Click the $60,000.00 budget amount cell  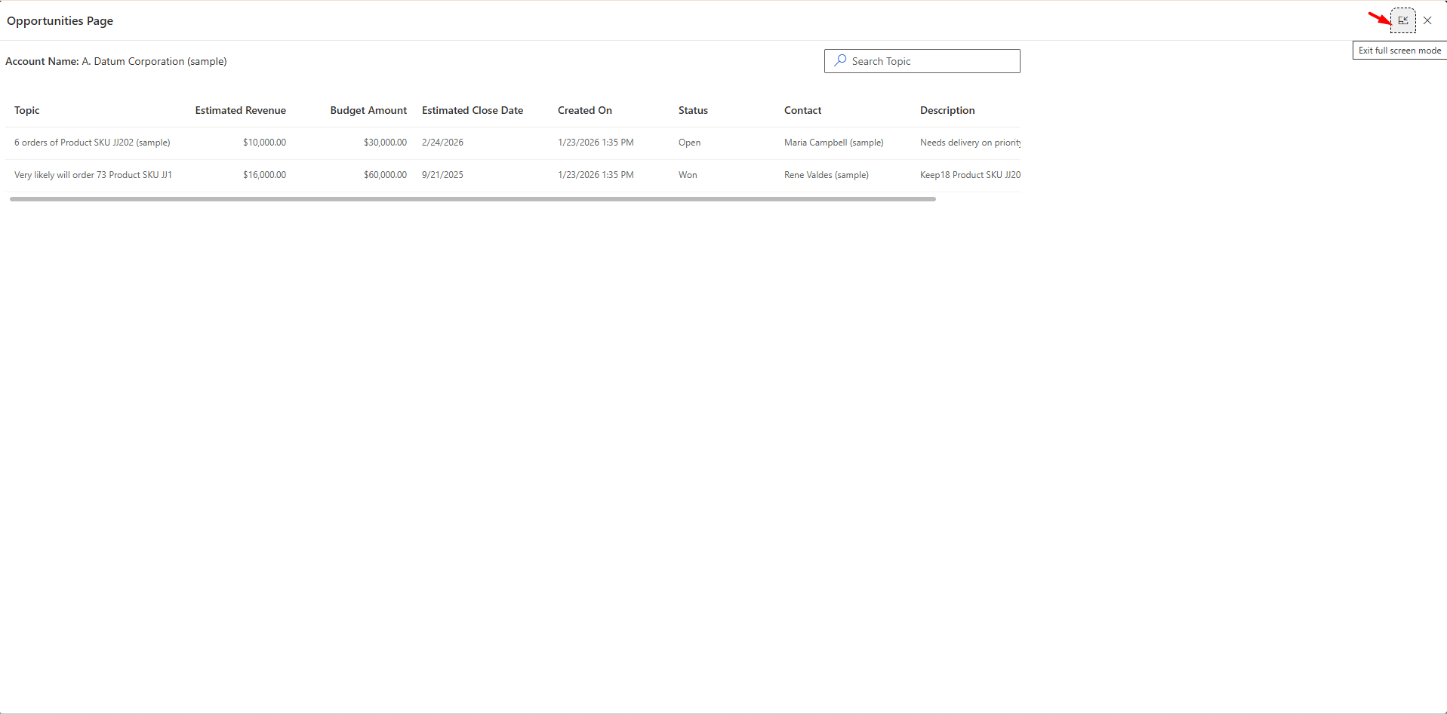tap(385, 175)
